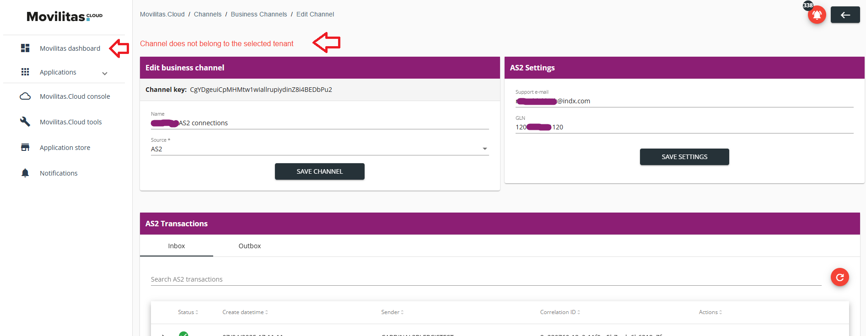Image resolution: width=866 pixels, height=336 pixels.
Task: Click the AS2 Transactions section header
Action: [x=500, y=224]
